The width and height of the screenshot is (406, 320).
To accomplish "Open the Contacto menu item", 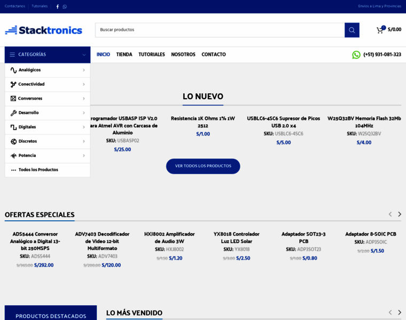I will (214, 54).
